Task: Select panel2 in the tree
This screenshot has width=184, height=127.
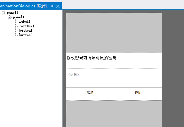Action: [12, 13]
